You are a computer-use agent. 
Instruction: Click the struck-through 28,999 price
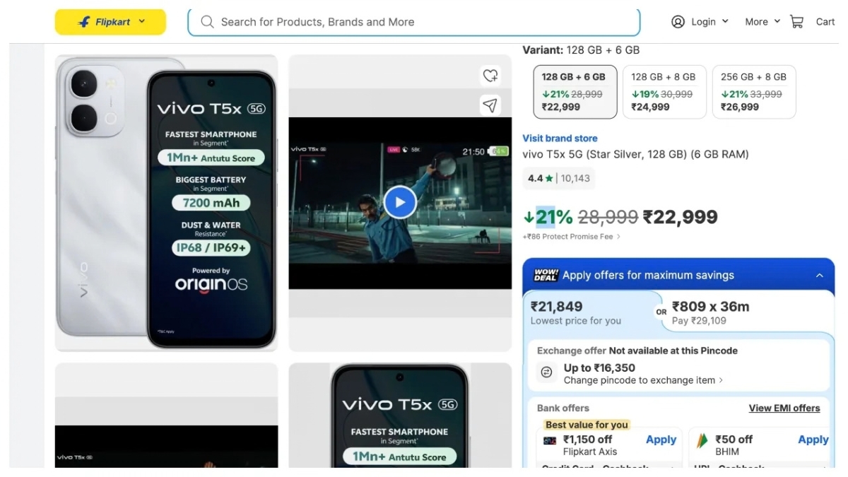[x=608, y=217]
